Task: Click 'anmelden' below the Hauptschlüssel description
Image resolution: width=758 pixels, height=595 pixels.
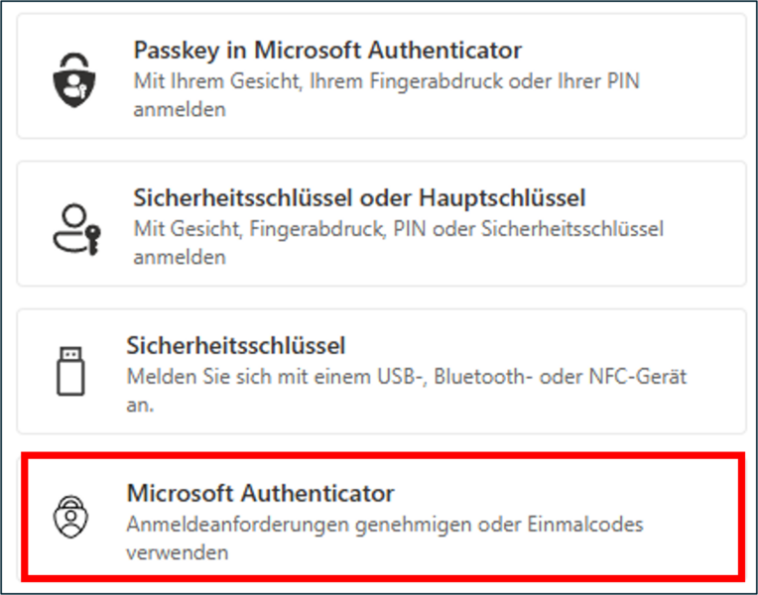Action: coord(179,257)
